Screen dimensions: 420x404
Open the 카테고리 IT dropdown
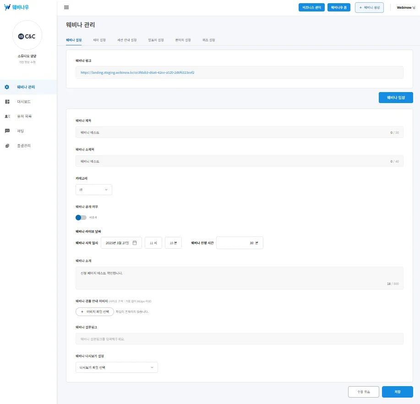click(93, 190)
